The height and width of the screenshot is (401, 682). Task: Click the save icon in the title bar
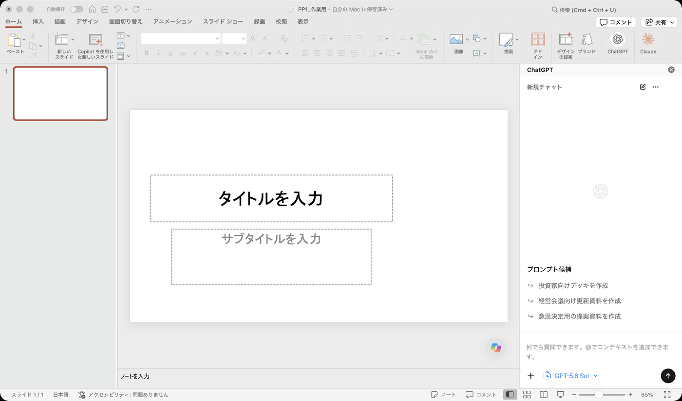[105, 9]
